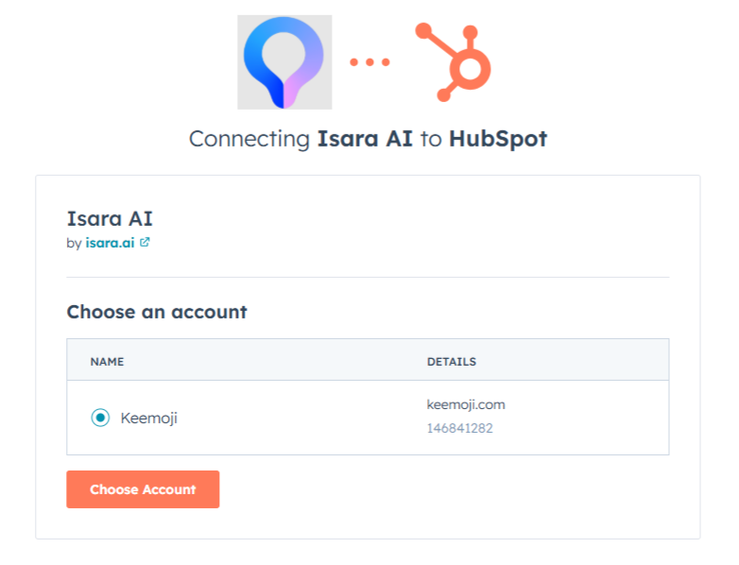The height and width of the screenshot is (565, 739).
Task: Select the Keemoji account radio button
Action: pyautogui.click(x=100, y=418)
